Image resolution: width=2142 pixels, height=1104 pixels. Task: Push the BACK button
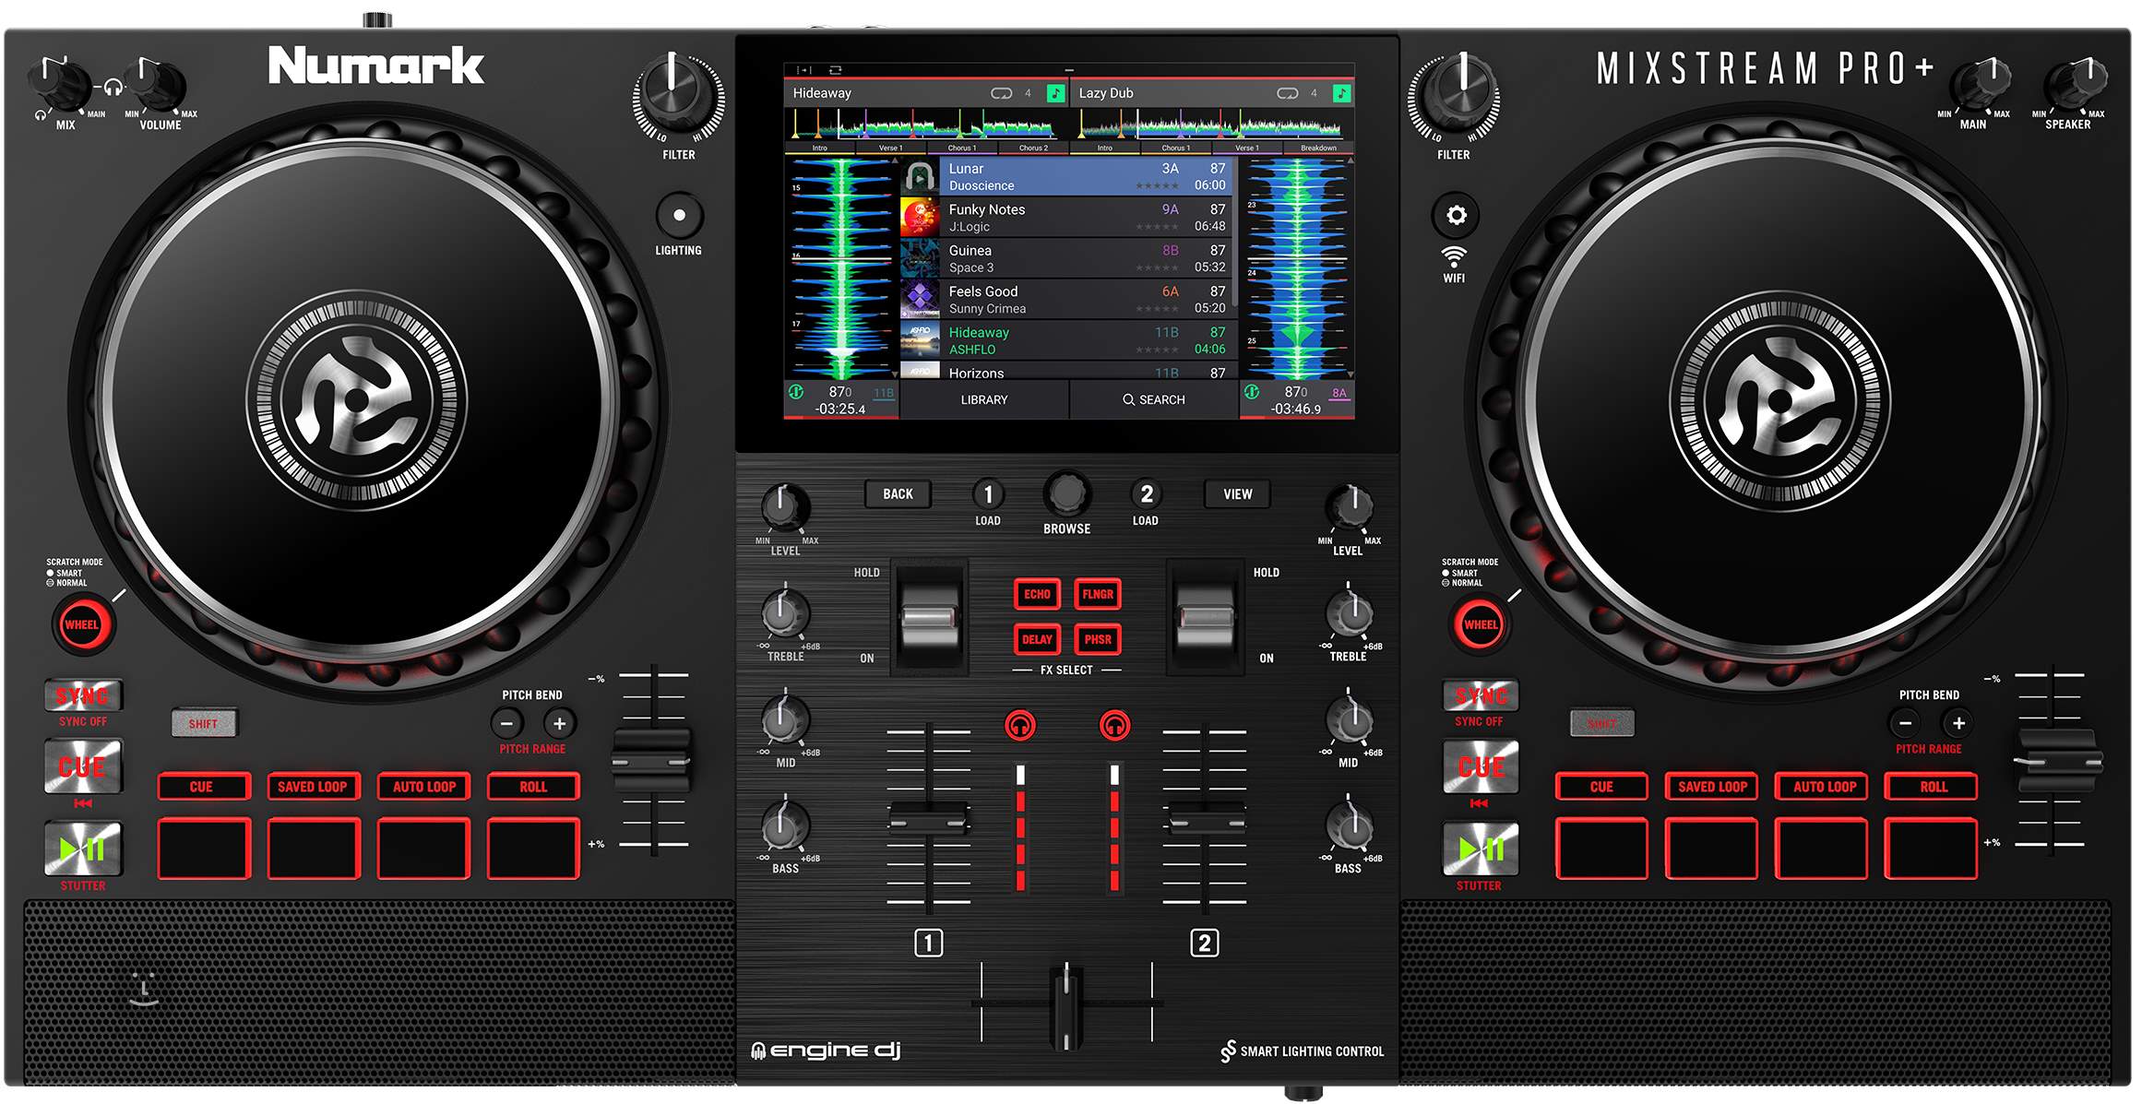tap(898, 494)
